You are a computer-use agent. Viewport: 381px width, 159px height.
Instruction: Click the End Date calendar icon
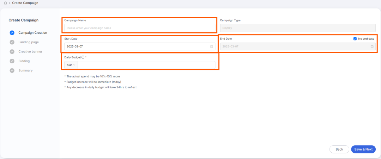click(372, 46)
